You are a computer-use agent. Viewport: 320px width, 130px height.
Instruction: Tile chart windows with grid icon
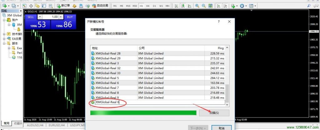[x=210, y=6]
